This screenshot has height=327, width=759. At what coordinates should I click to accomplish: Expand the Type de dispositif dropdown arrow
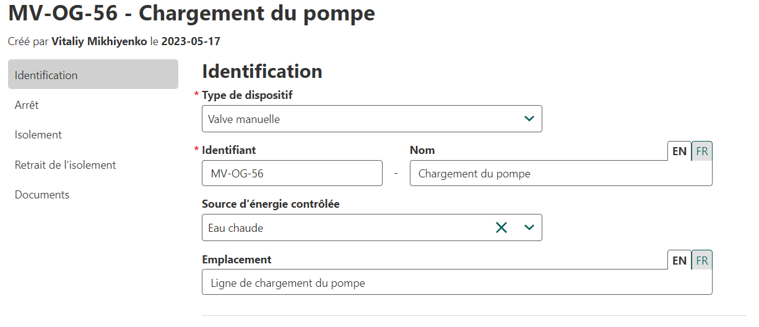(529, 119)
